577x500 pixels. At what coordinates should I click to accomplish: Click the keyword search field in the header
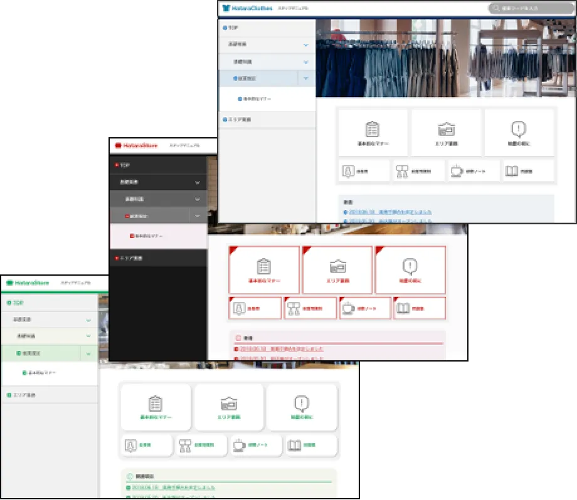[x=533, y=9]
